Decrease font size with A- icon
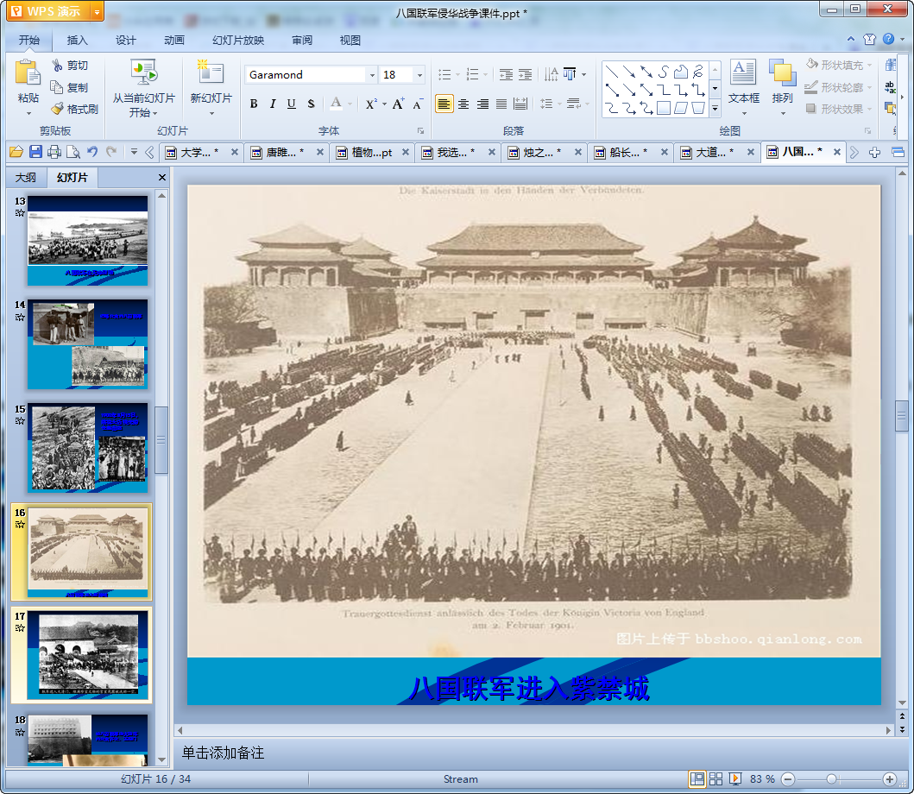This screenshot has width=914, height=794. pos(418,104)
